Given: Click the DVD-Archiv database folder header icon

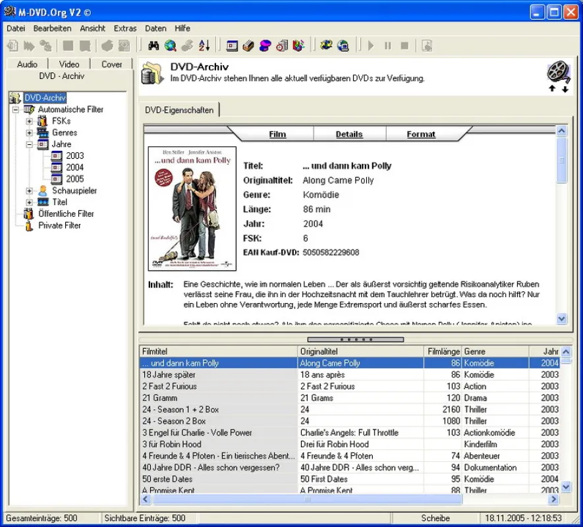Looking at the screenshot, I should point(152,73).
